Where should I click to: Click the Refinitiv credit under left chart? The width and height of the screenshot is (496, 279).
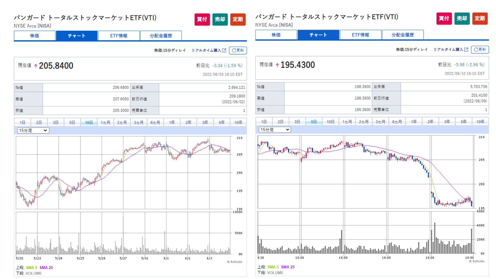click(235, 262)
